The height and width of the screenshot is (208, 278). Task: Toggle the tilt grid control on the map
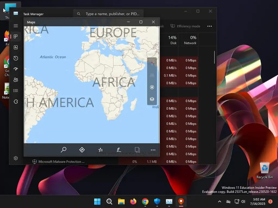point(152,75)
